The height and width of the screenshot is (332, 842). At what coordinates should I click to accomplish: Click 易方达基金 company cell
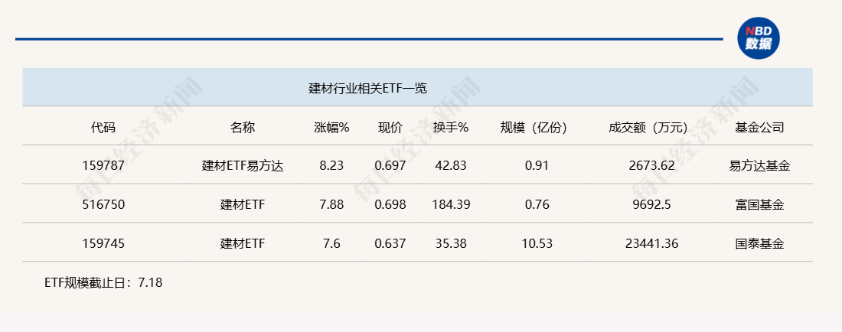click(x=760, y=166)
